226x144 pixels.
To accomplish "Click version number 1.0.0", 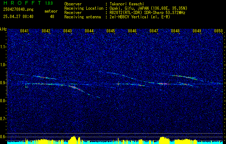I will coord(49,3).
